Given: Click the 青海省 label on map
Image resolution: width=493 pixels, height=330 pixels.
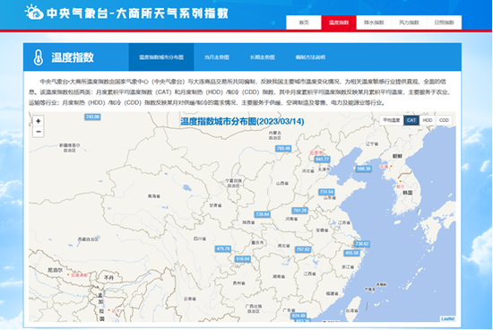Looking at the screenshot, I should point(154,196).
